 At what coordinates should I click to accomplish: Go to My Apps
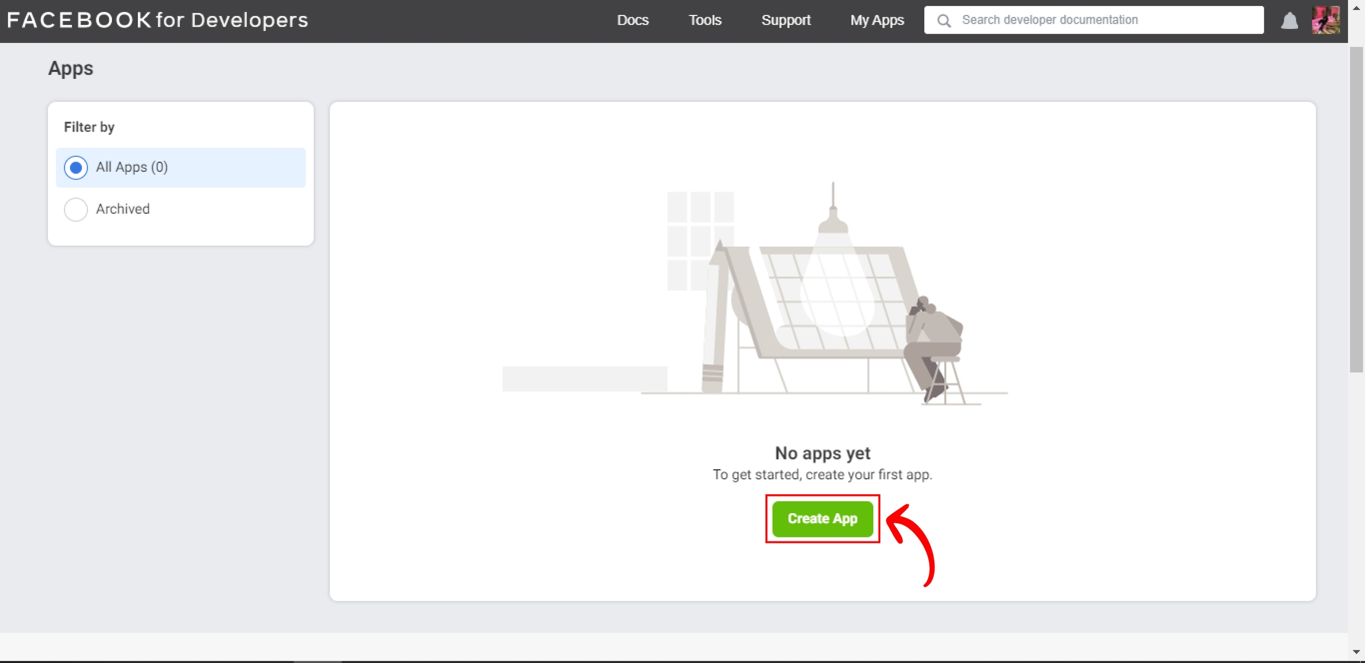point(877,20)
